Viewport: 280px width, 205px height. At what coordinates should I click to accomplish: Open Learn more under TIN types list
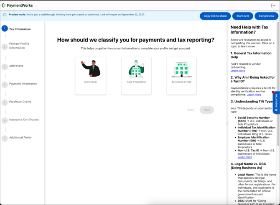[245, 157]
